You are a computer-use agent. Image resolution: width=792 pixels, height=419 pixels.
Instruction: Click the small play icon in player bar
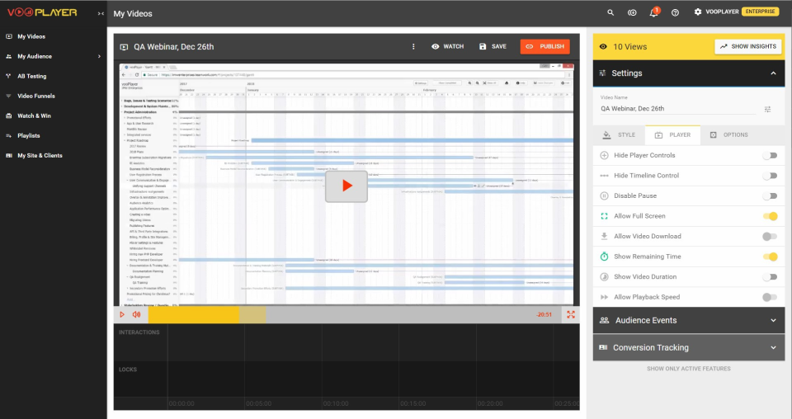[122, 314]
